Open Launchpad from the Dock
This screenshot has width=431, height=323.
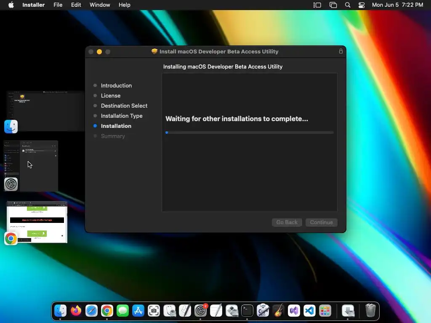coord(325,311)
